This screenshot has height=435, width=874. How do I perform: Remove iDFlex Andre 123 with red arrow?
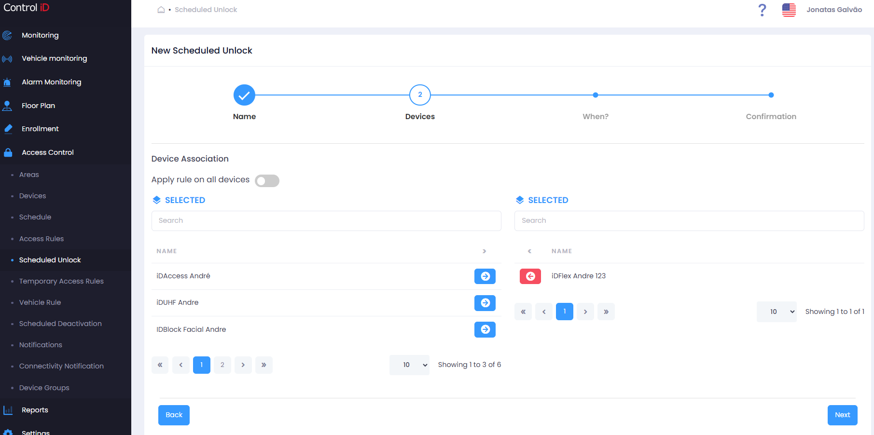click(530, 276)
